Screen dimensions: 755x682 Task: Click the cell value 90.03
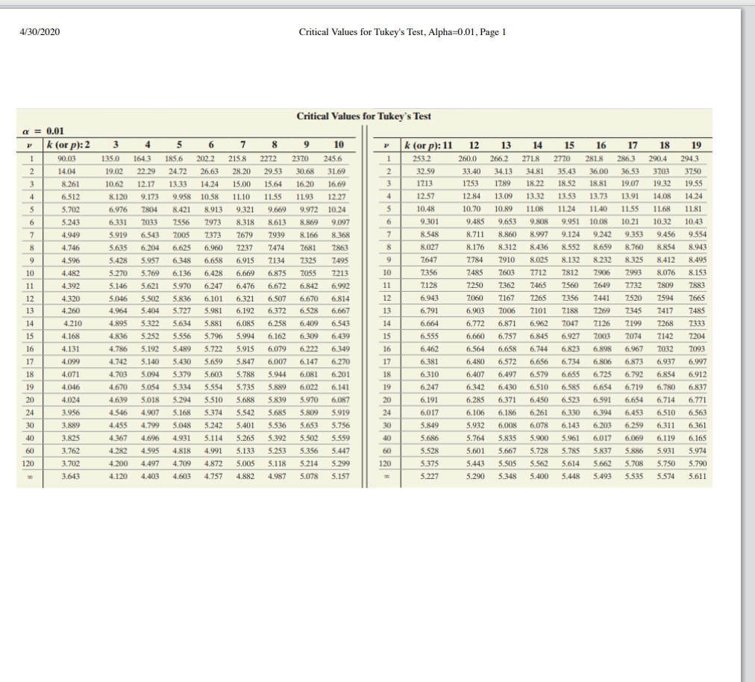pyautogui.click(x=67, y=158)
